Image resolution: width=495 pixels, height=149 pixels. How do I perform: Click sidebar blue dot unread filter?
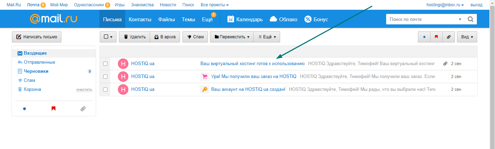click(x=24, y=109)
